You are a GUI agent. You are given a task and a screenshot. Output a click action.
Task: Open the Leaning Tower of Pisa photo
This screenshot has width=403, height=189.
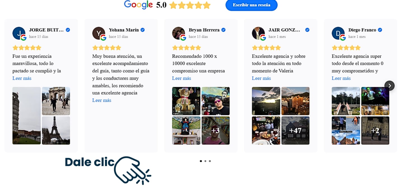(27, 116)
